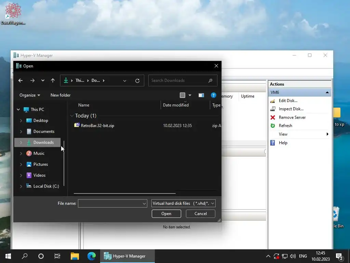Open the notification center

click(340, 256)
